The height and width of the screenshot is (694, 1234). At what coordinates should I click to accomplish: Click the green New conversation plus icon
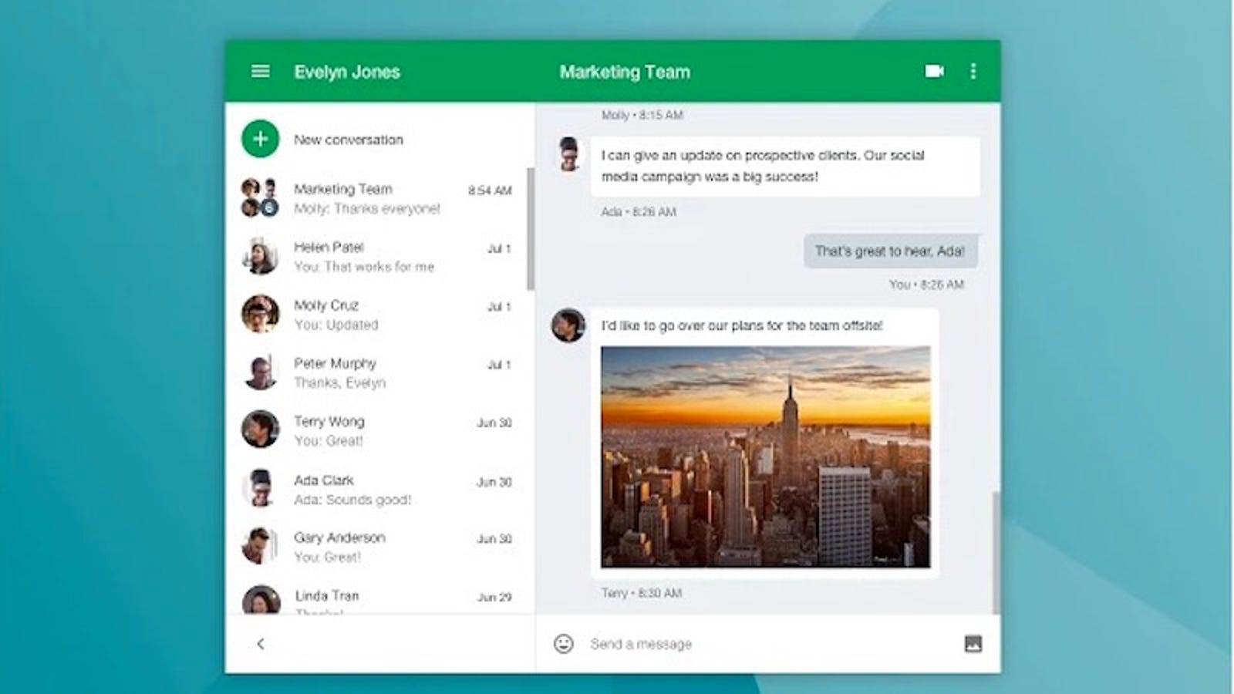point(261,139)
